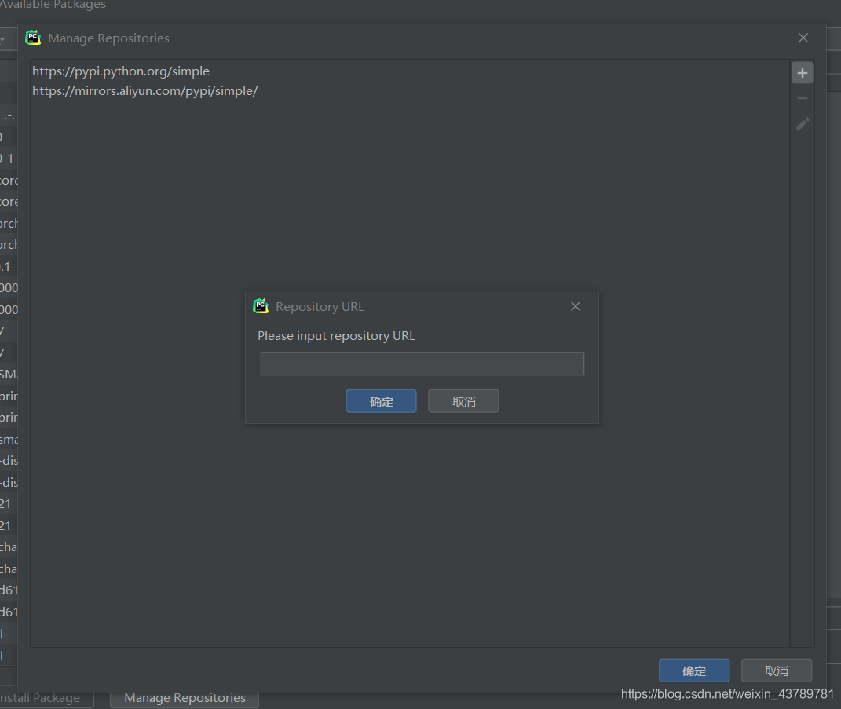The width and height of the screenshot is (841, 709).
Task: Close the Manage Repositories window
Action: (803, 38)
